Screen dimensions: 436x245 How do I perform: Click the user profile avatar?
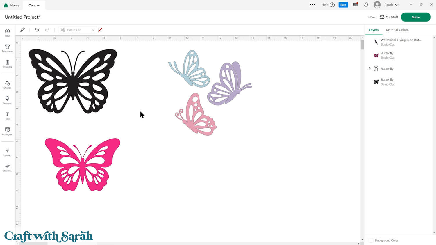click(377, 5)
